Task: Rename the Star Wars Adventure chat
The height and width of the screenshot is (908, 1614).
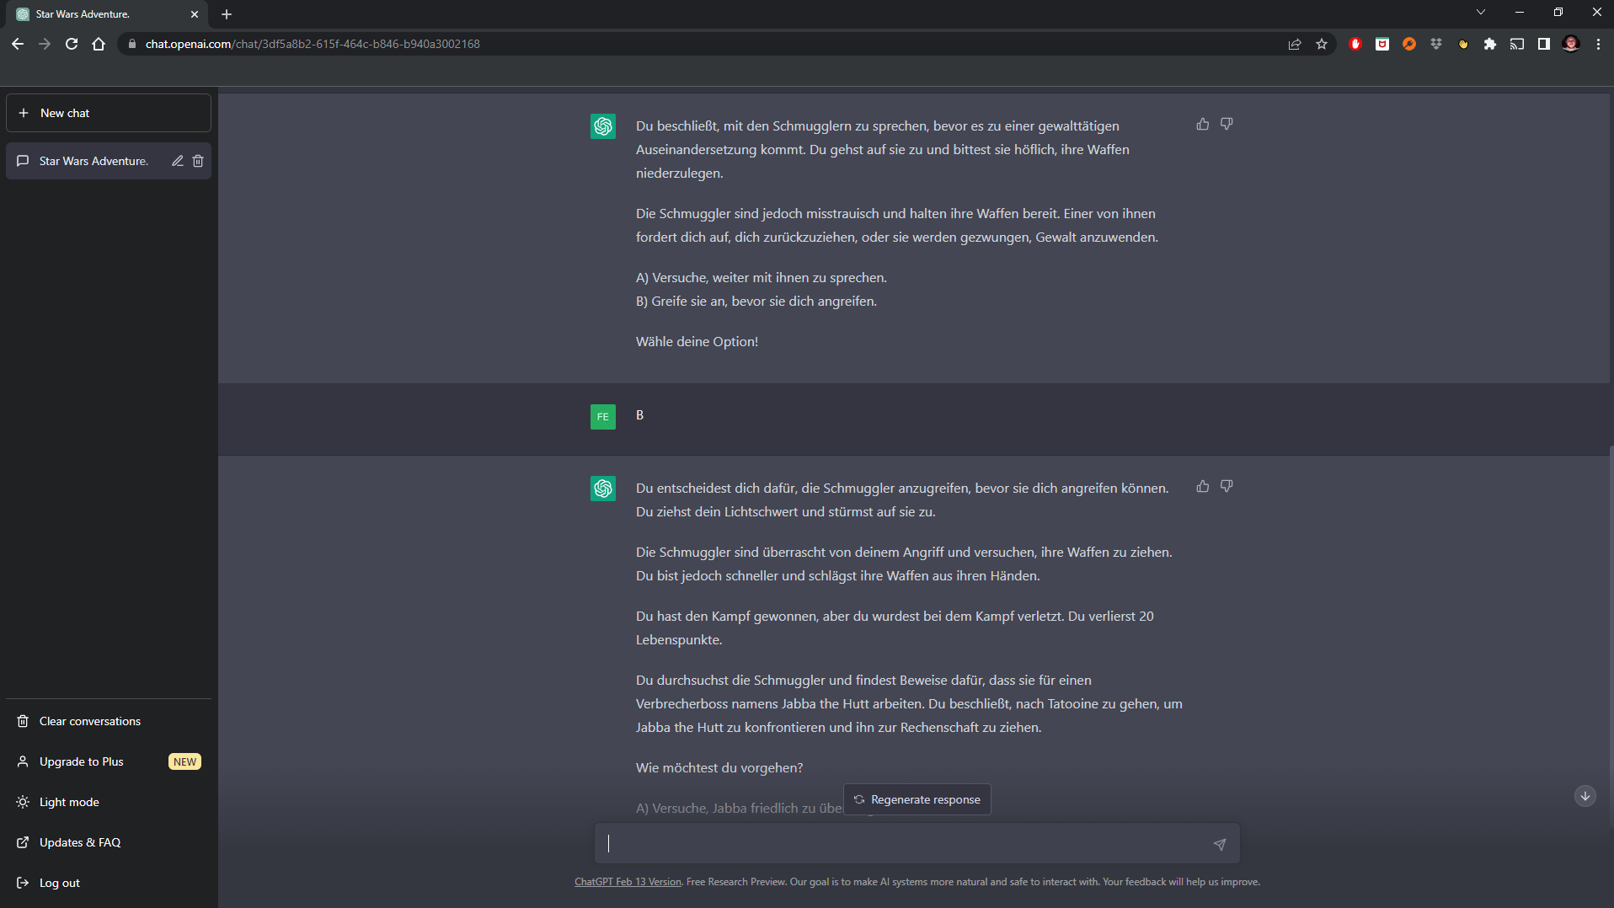Action: tap(178, 161)
